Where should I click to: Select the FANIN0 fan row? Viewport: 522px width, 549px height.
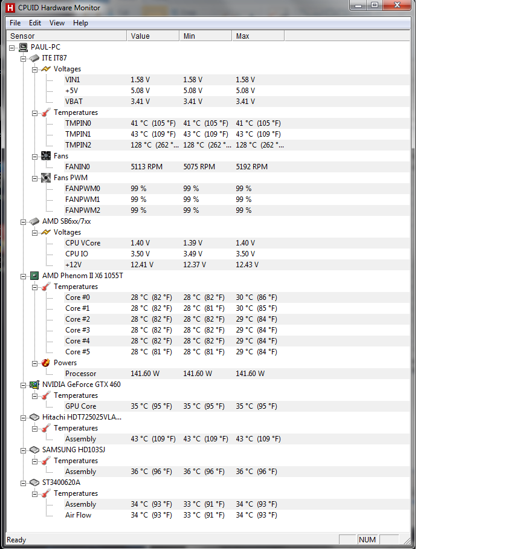click(236, 167)
